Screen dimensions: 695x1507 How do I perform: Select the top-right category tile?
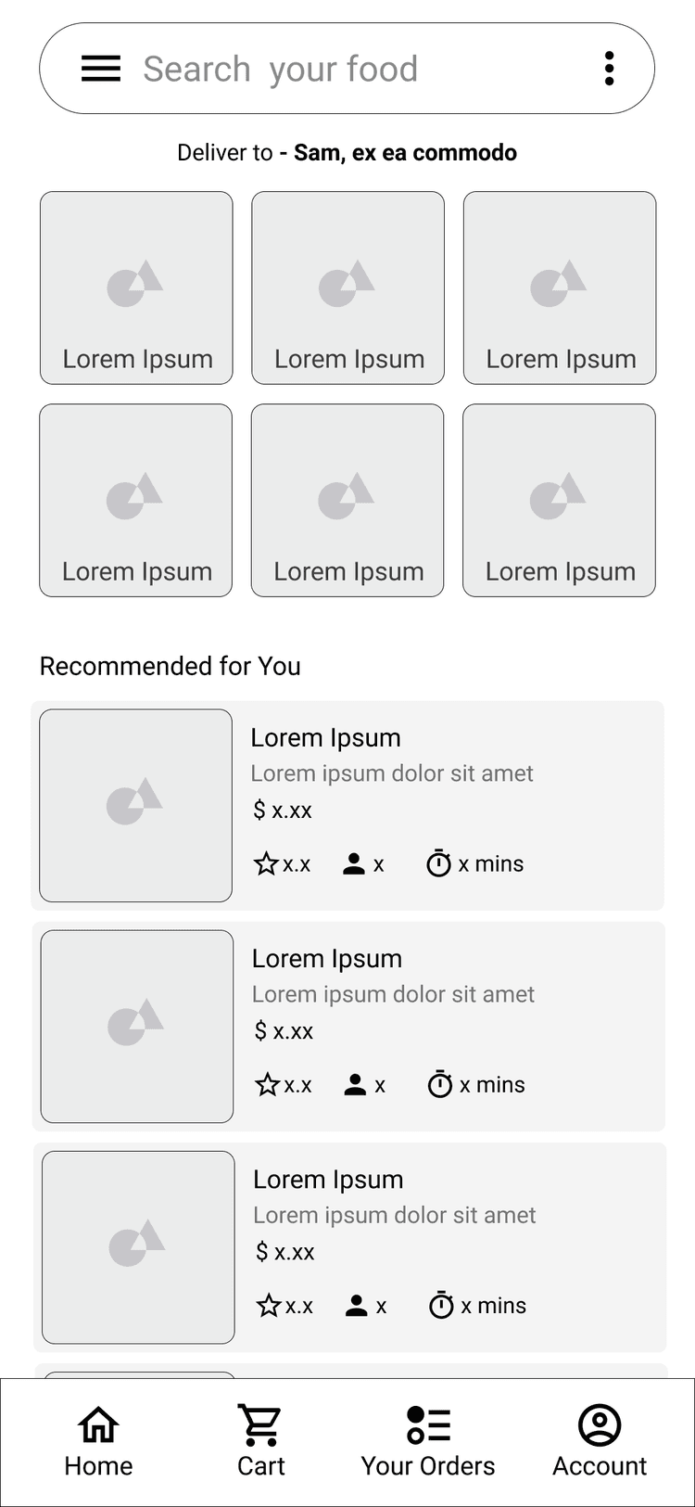coord(560,287)
